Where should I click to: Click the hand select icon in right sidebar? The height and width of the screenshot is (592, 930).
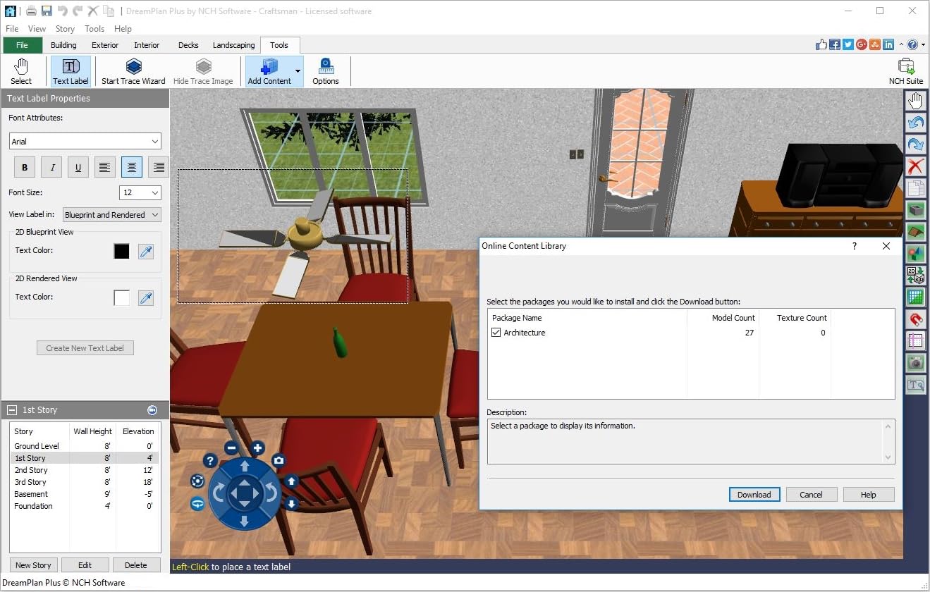pyautogui.click(x=915, y=101)
